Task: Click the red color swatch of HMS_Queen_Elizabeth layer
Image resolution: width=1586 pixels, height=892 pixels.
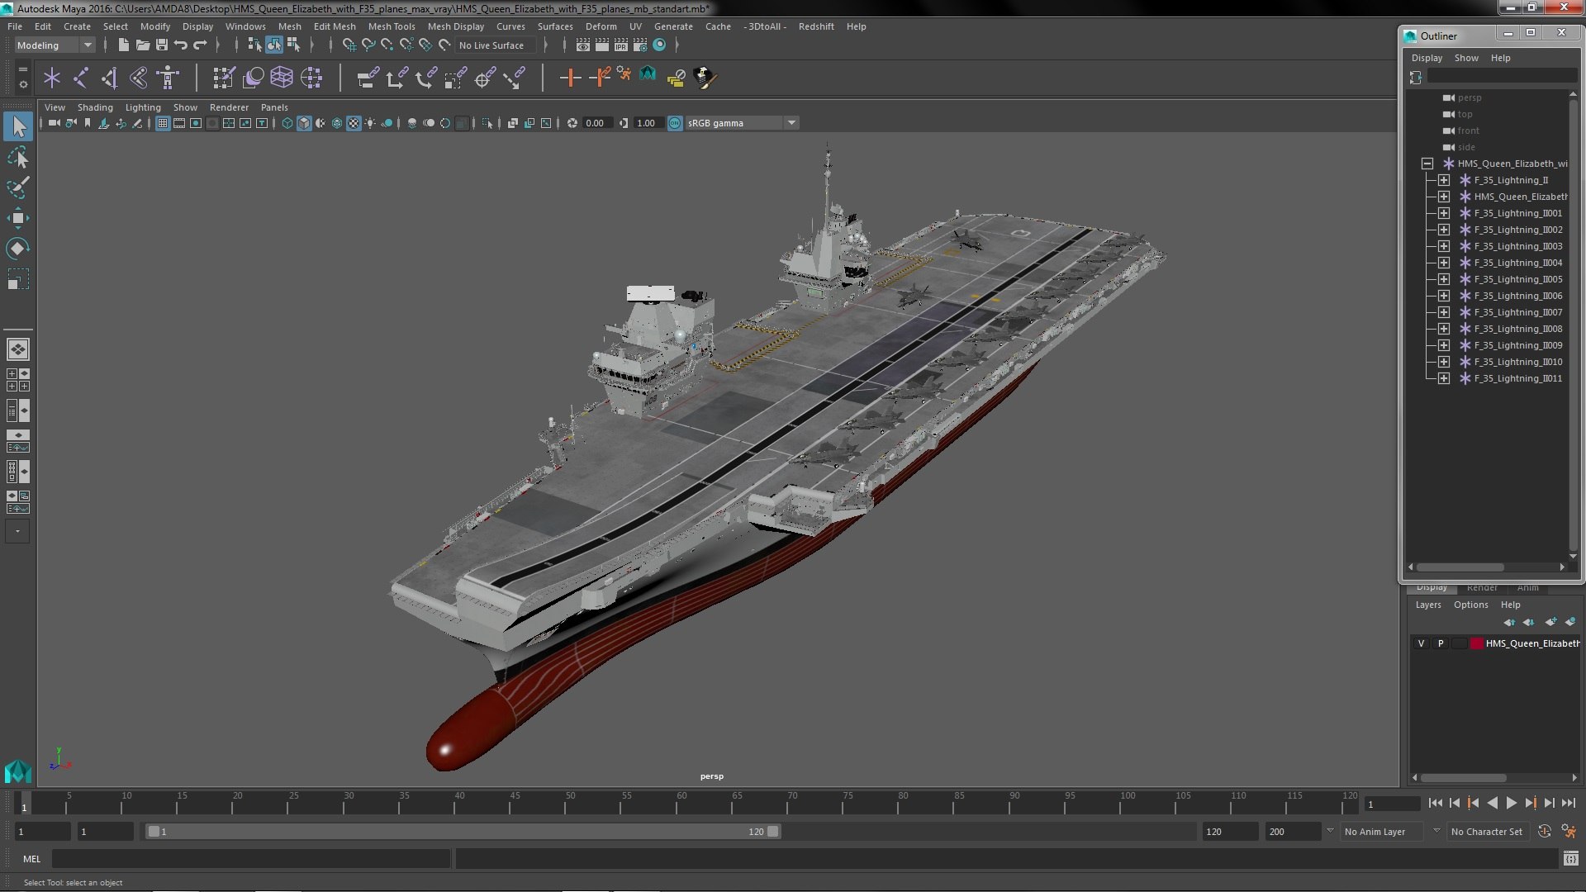Action: pyautogui.click(x=1476, y=643)
